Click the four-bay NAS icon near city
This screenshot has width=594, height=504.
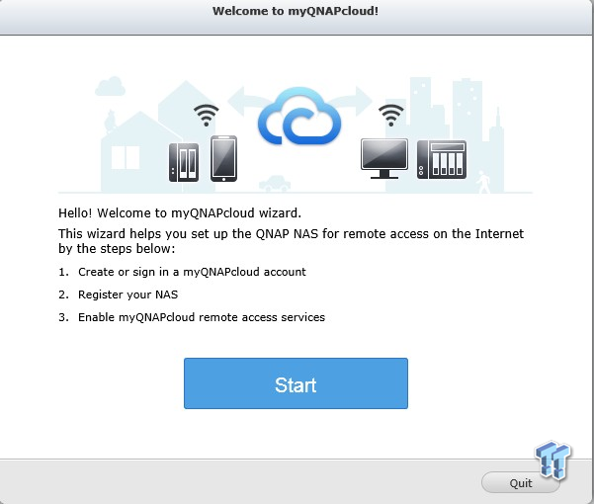coord(442,159)
